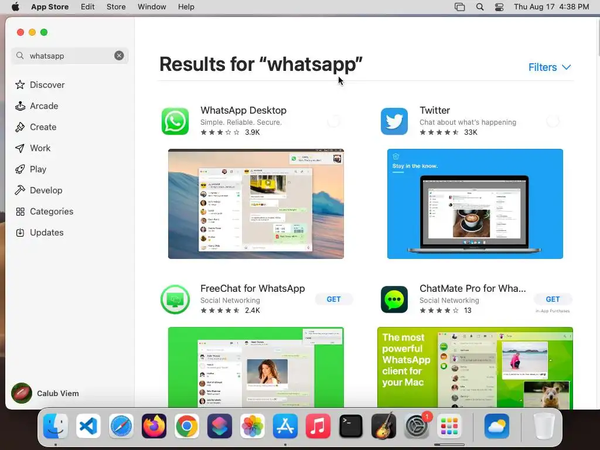
Task: Open Launchpad from the Dock
Action: (449, 426)
